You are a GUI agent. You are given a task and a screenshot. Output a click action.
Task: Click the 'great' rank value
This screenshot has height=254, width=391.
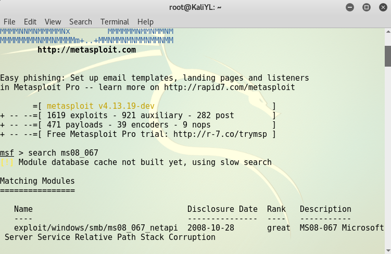pos(279,228)
